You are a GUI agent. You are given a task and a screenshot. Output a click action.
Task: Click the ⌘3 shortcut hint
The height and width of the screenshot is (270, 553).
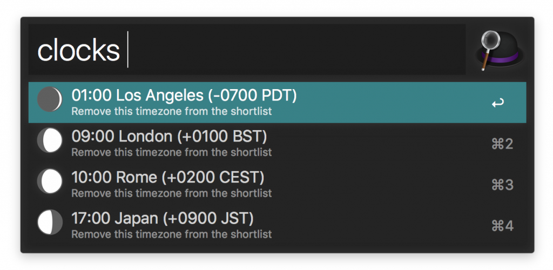502,185
